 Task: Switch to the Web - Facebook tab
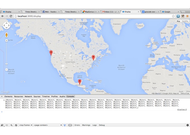point(51,12)
